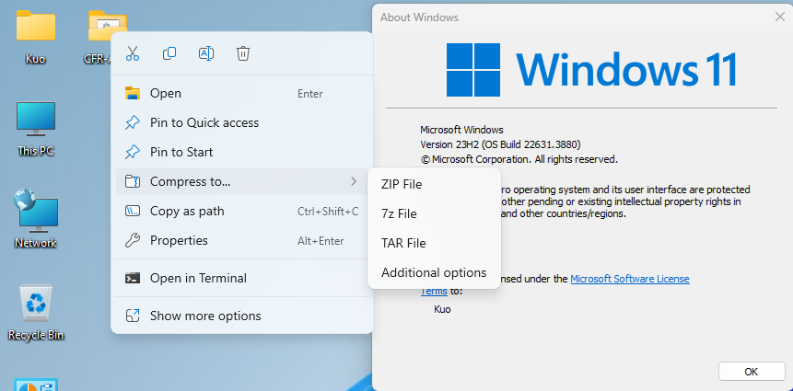The height and width of the screenshot is (391, 793).
Task: Choose Pin to Start
Action: [241, 152]
